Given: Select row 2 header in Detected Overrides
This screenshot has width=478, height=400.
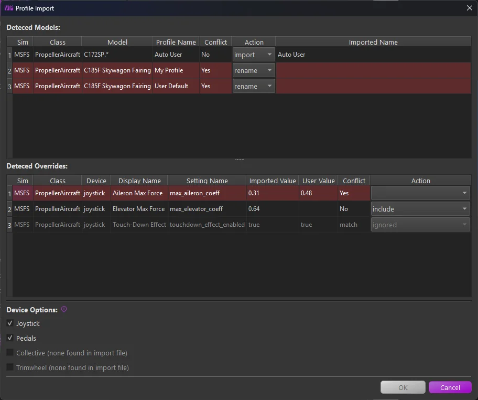Looking at the screenshot, I should pos(9,209).
